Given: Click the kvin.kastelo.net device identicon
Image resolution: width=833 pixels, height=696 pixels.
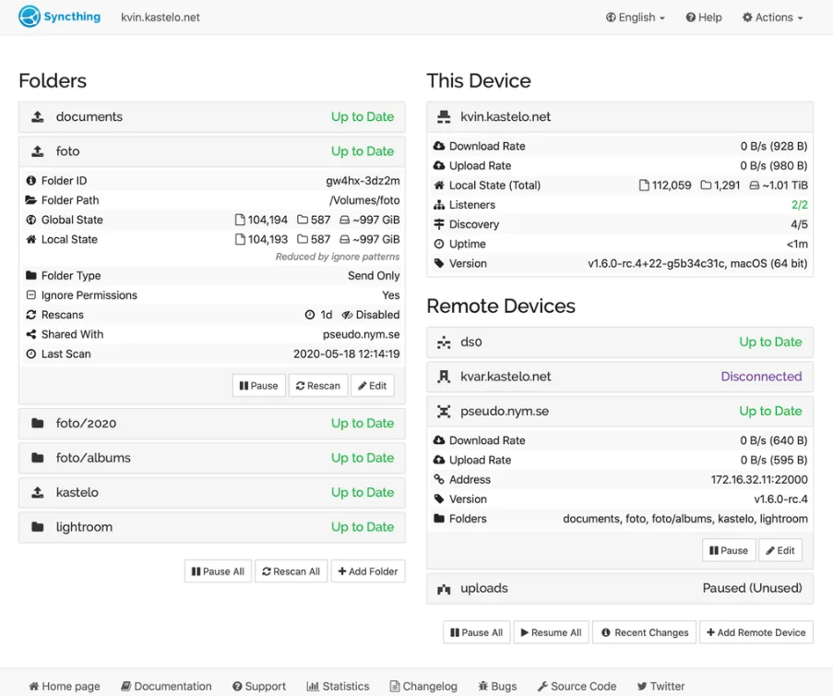Looking at the screenshot, I should point(444,117).
